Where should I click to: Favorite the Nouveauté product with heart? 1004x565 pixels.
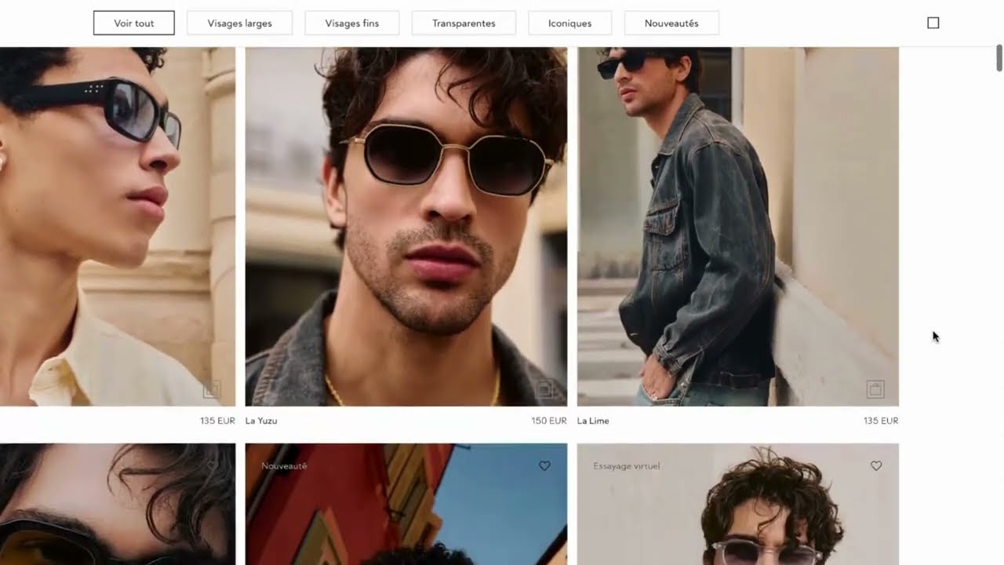pyautogui.click(x=544, y=465)
